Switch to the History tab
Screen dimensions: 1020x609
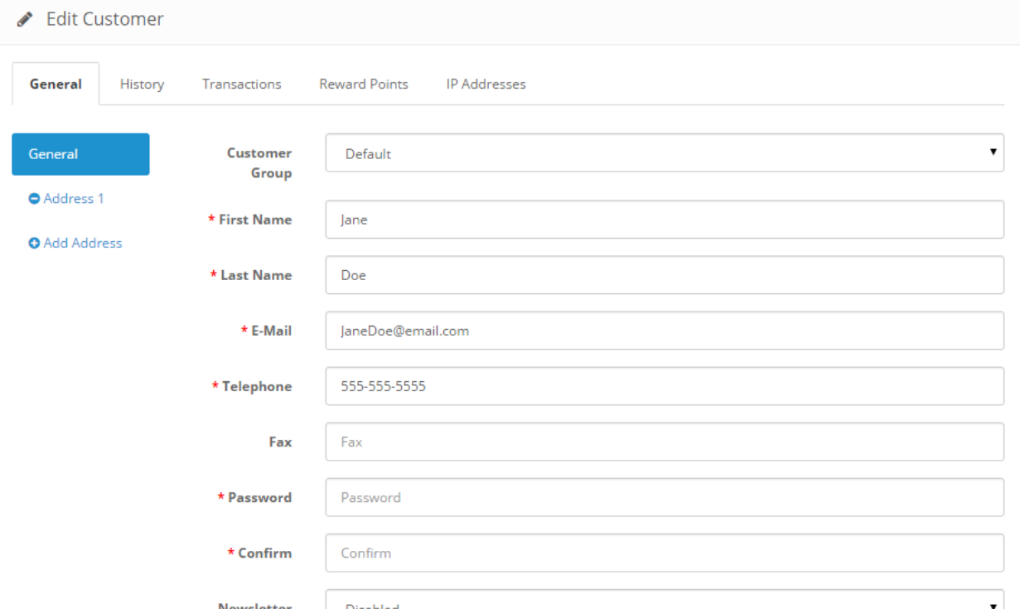pyautogui.click(x=142, y=84)
